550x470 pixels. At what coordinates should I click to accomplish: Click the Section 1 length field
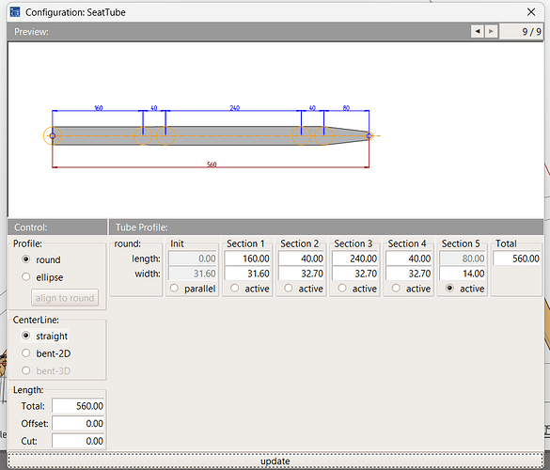[x=247, y=258]
